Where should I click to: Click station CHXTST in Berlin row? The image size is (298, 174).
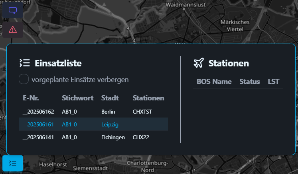click(142, 112)
